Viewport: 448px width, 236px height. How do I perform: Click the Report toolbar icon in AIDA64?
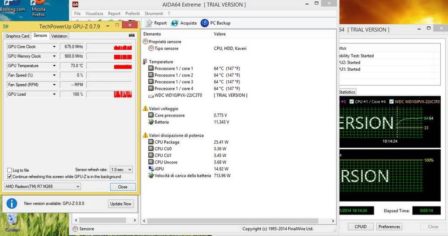click(150, 23)
